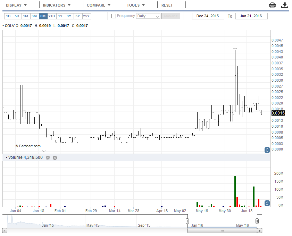Open Volume indicator settings gear

coord(48,158)
